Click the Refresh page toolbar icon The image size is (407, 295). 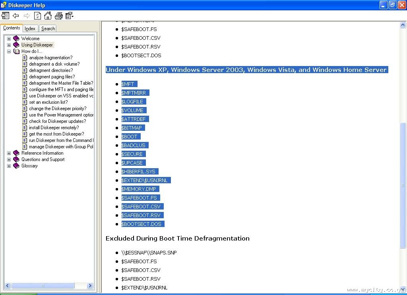pos(37,16)
